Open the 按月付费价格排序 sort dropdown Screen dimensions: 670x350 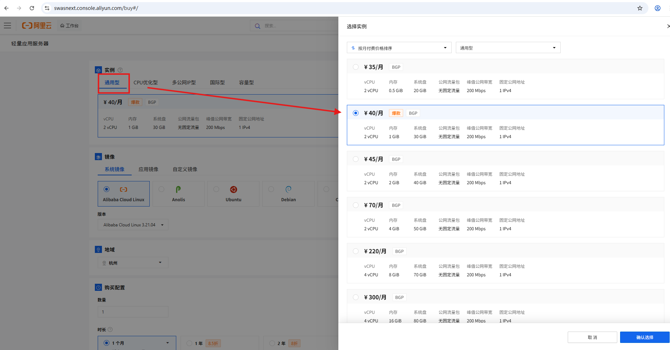point(399,48)
